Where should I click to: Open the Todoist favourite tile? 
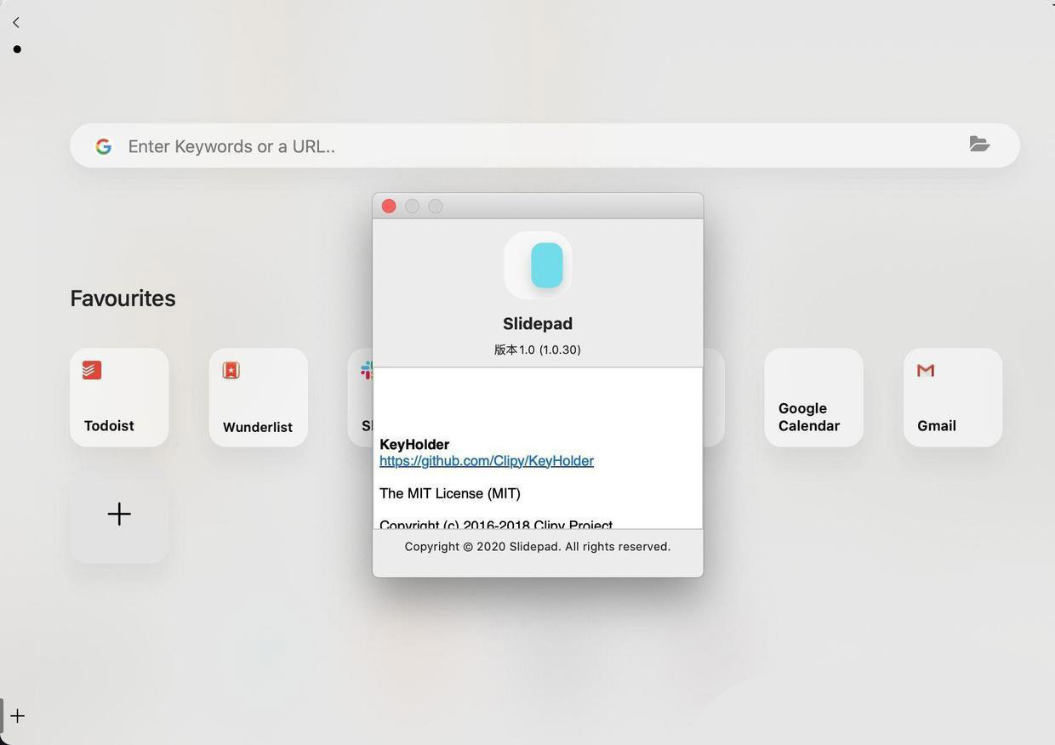click(119, 397)
